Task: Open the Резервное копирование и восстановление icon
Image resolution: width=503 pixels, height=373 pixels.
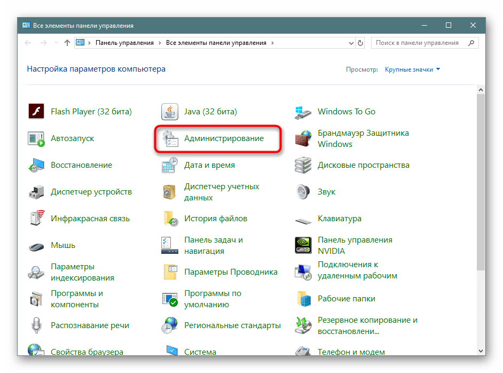Action: click(303, 325)
